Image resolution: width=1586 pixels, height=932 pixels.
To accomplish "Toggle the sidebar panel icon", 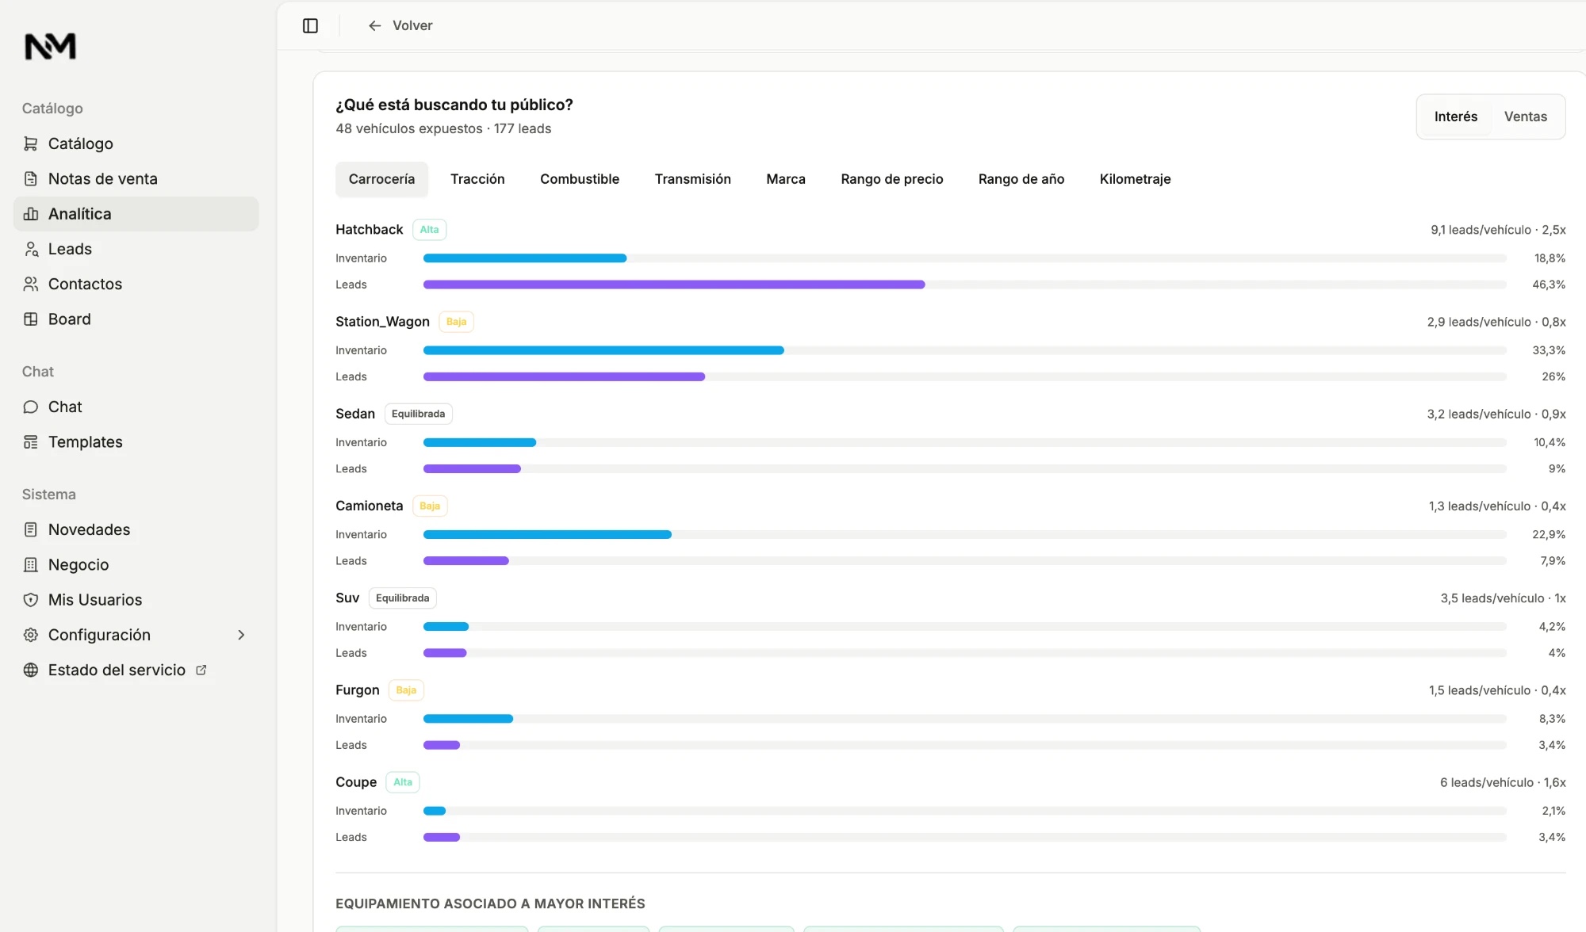I will [x=310, y=25].
